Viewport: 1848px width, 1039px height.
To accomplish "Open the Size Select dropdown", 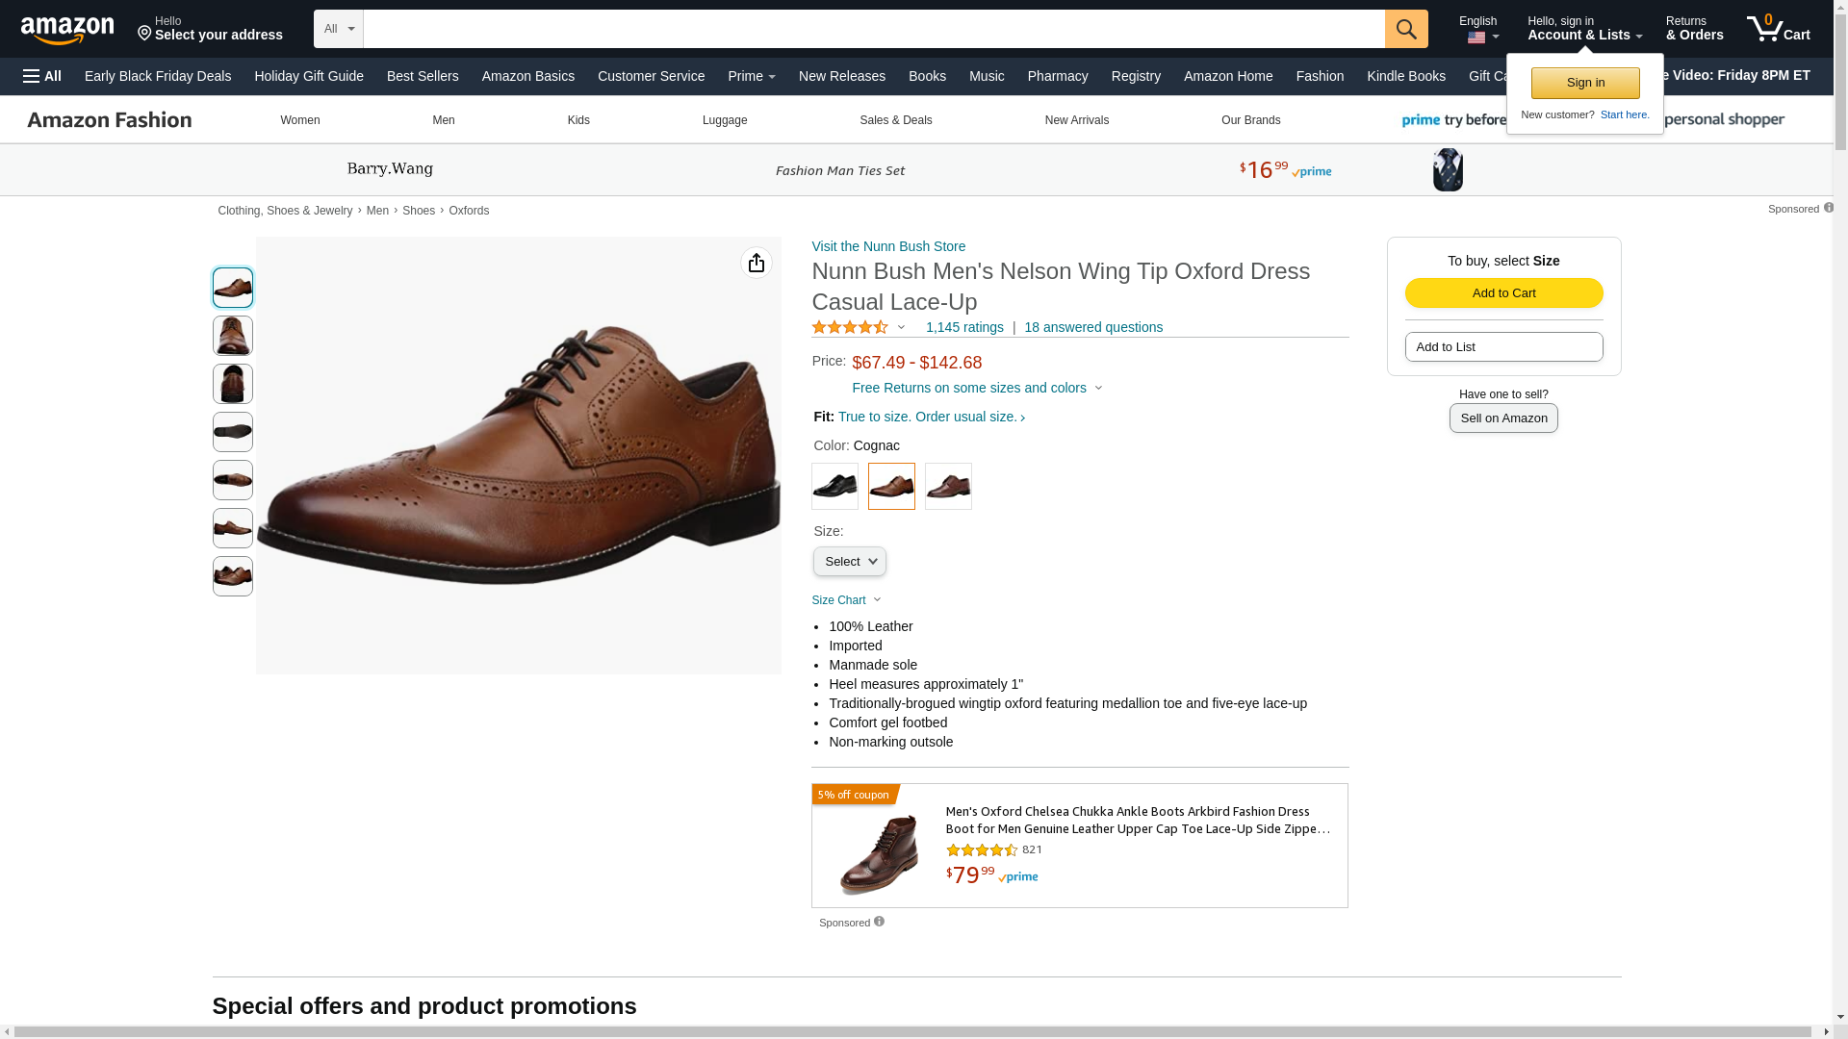I will pyautogui.click(x=849, y=562).
